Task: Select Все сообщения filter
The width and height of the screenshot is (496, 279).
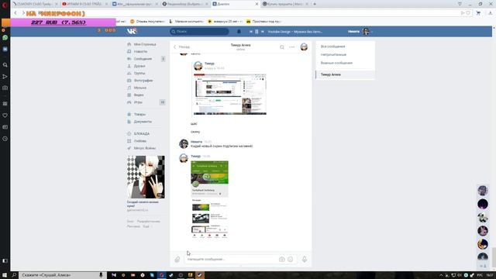Action: (x=332, y=46)
